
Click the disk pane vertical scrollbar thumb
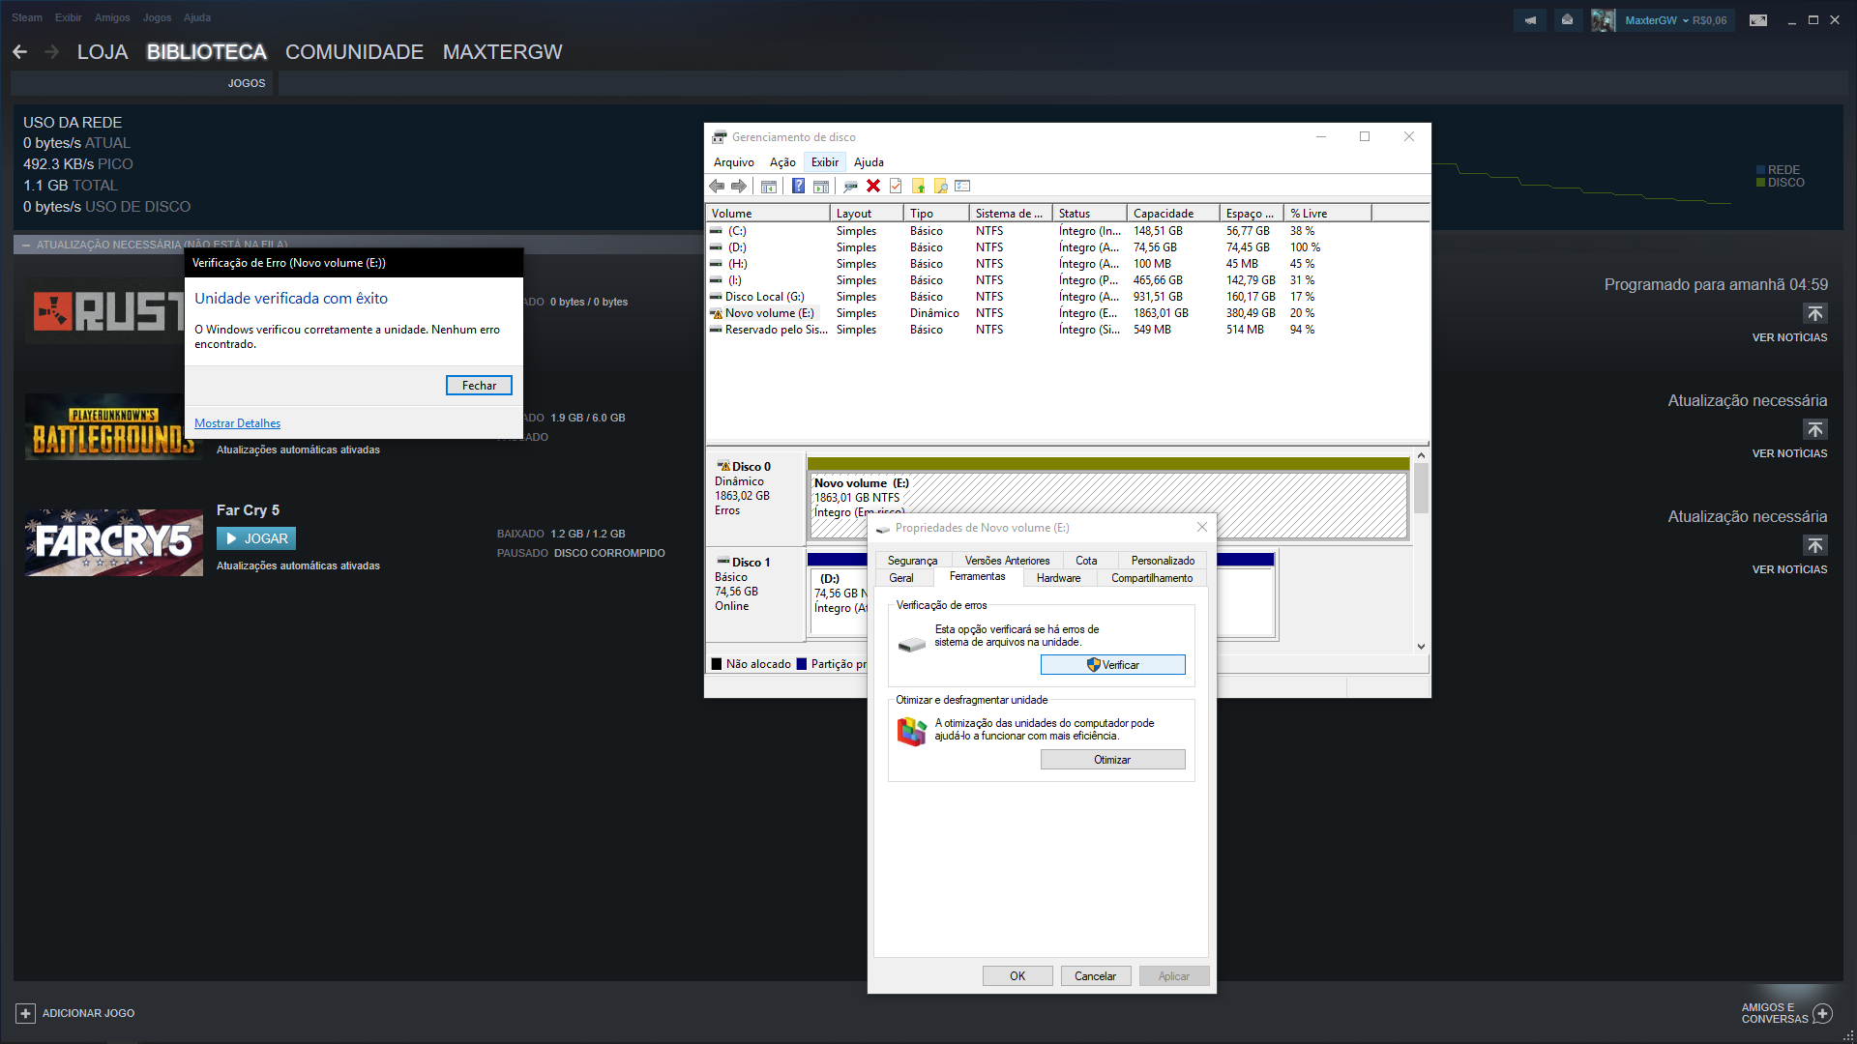tap(1421, 488)
